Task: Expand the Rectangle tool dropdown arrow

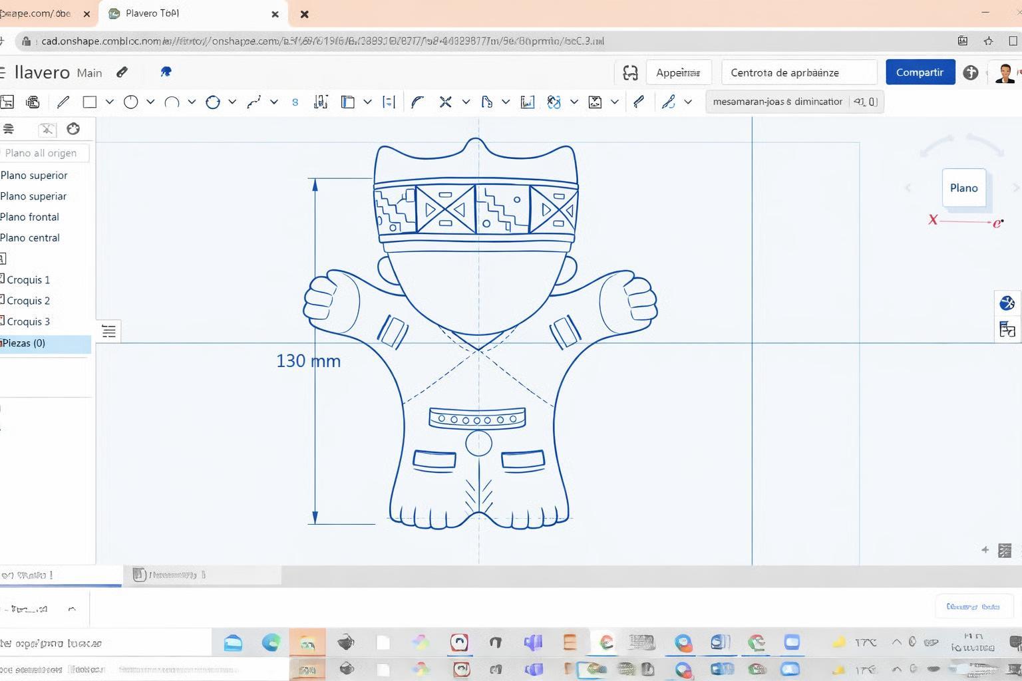Action: [x=110, y=102]
